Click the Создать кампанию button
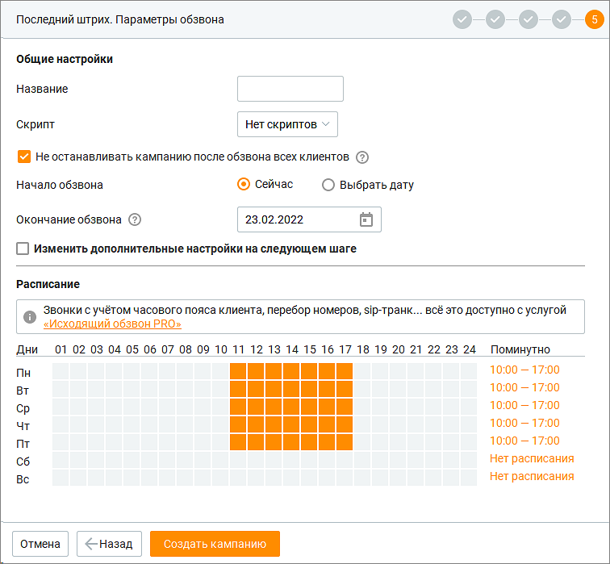The width and height of the screenshot is (610, 564). pyautogui.click(x=215, y=544)
